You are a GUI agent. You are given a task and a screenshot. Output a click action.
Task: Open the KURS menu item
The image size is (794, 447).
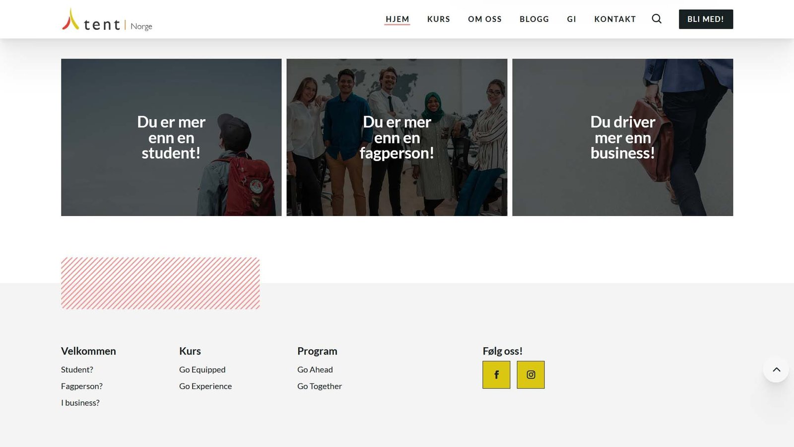click(439, 19)
